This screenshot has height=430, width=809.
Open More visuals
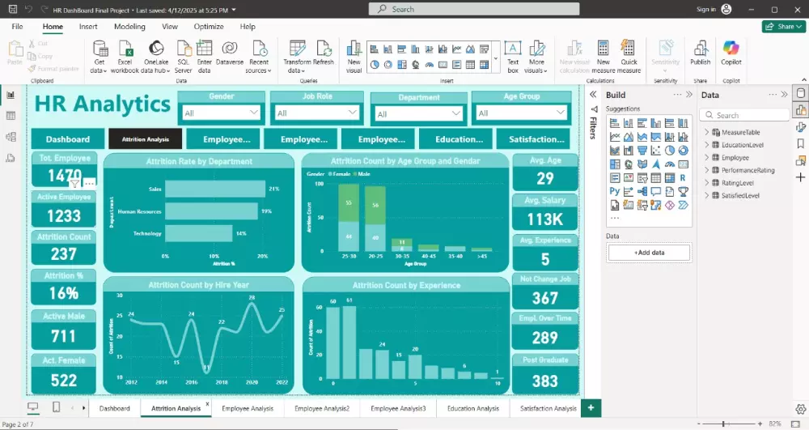(536, 57)
